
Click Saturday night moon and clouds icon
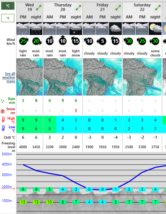tap(155, 29)
